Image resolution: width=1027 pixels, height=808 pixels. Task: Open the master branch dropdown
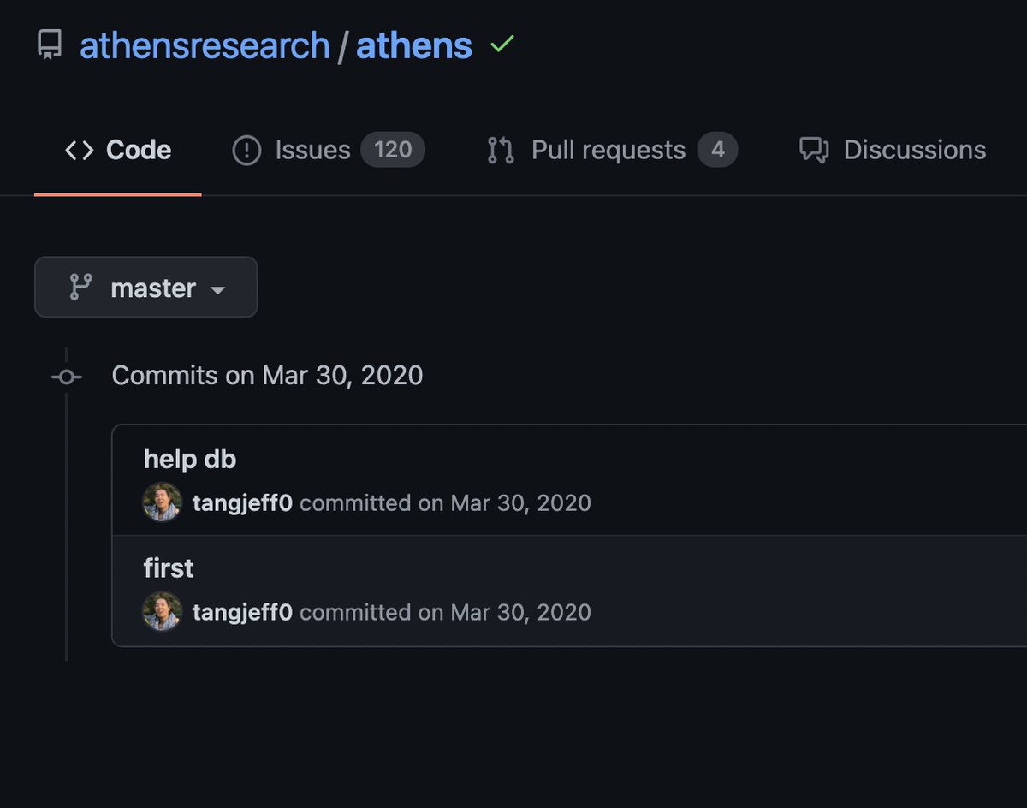[x=145, y=288]
